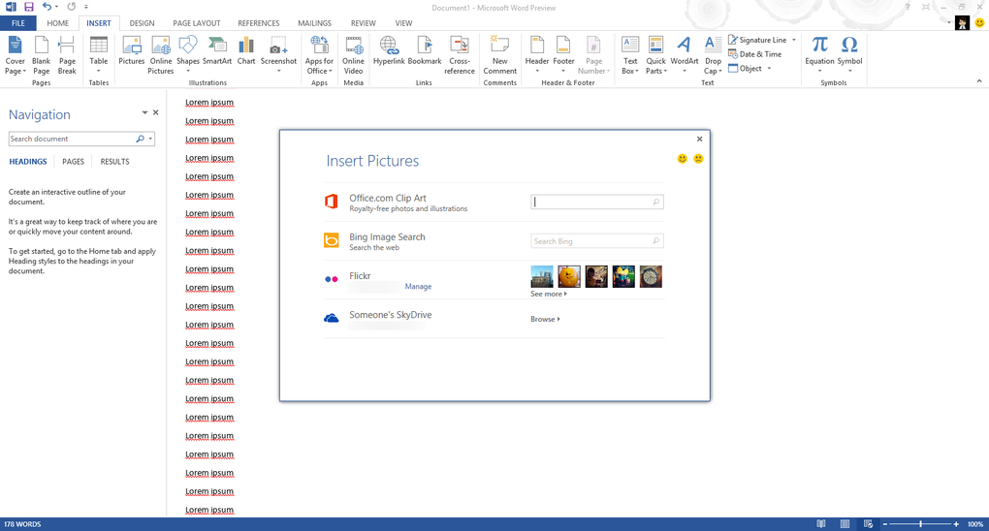This screenshot has height=531, width=989.
Task: Show PAGES in Navigation pane
Action: [73, 162]
